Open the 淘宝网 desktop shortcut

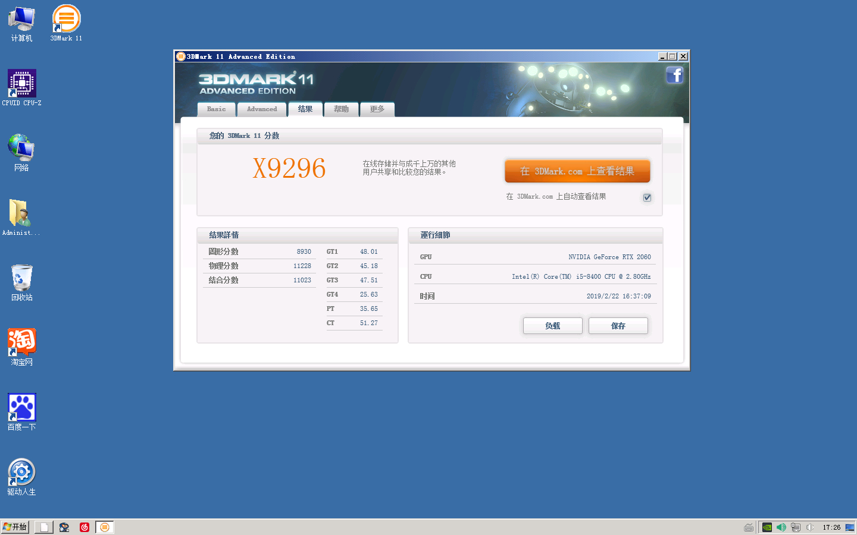pos(21,347)
